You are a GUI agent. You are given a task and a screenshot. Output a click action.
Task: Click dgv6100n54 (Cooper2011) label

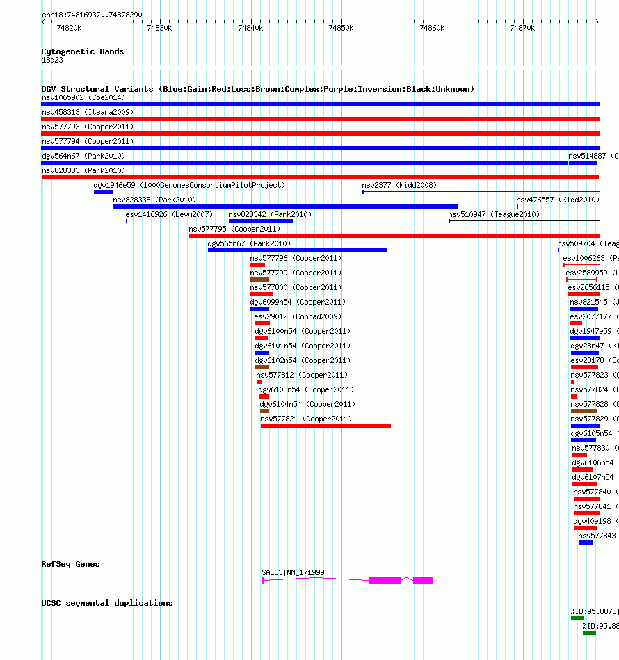303,331
